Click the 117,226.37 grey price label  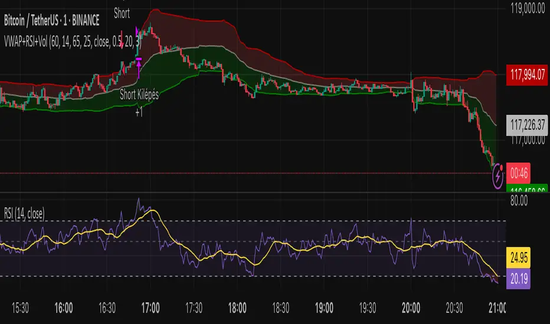pos(527,125)
